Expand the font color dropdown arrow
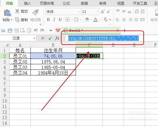The image size is (158, 127). (x=100, y=20)
